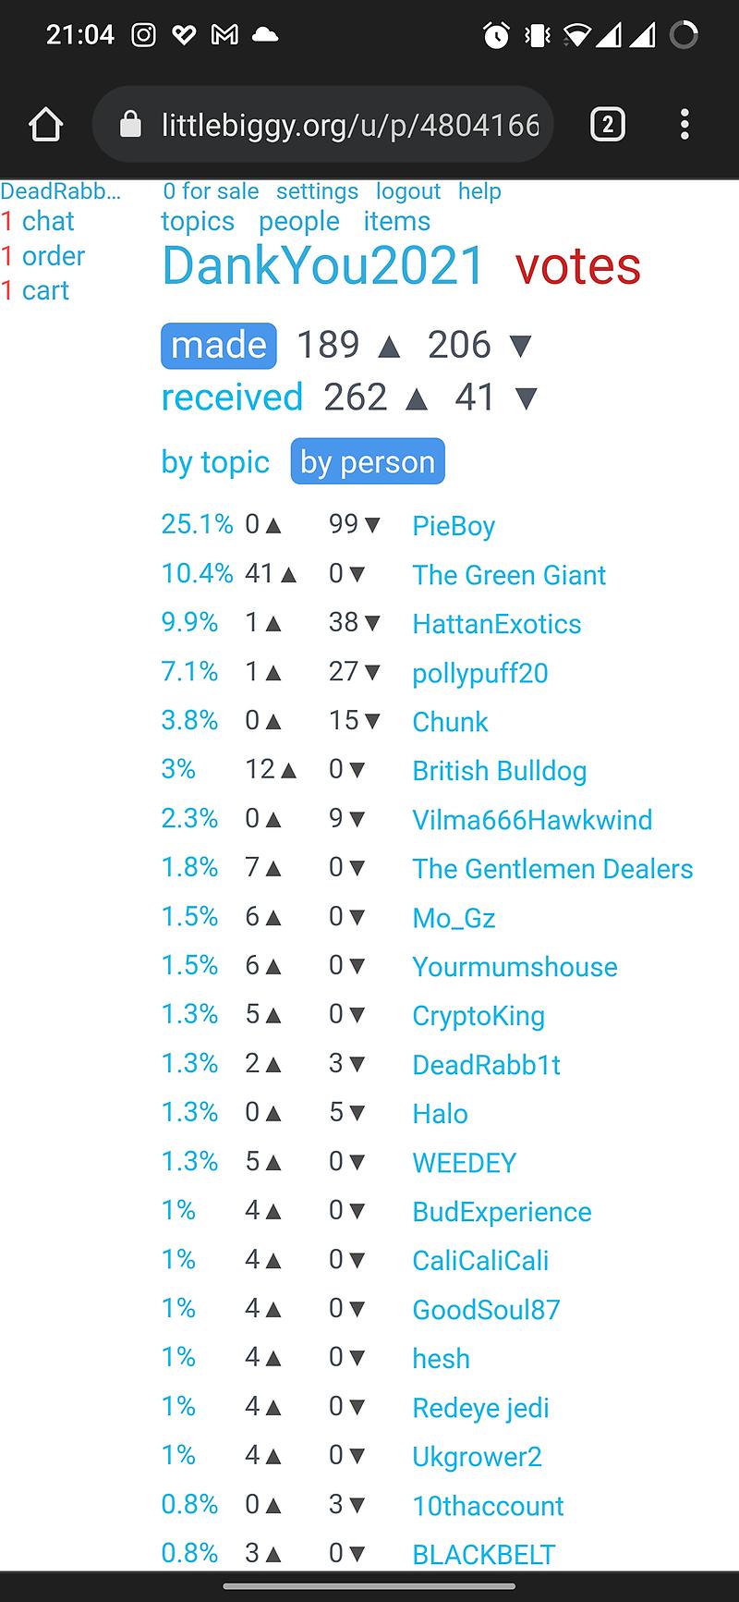Tap the browser home icon
The image size is (739, 1602).
45,125
